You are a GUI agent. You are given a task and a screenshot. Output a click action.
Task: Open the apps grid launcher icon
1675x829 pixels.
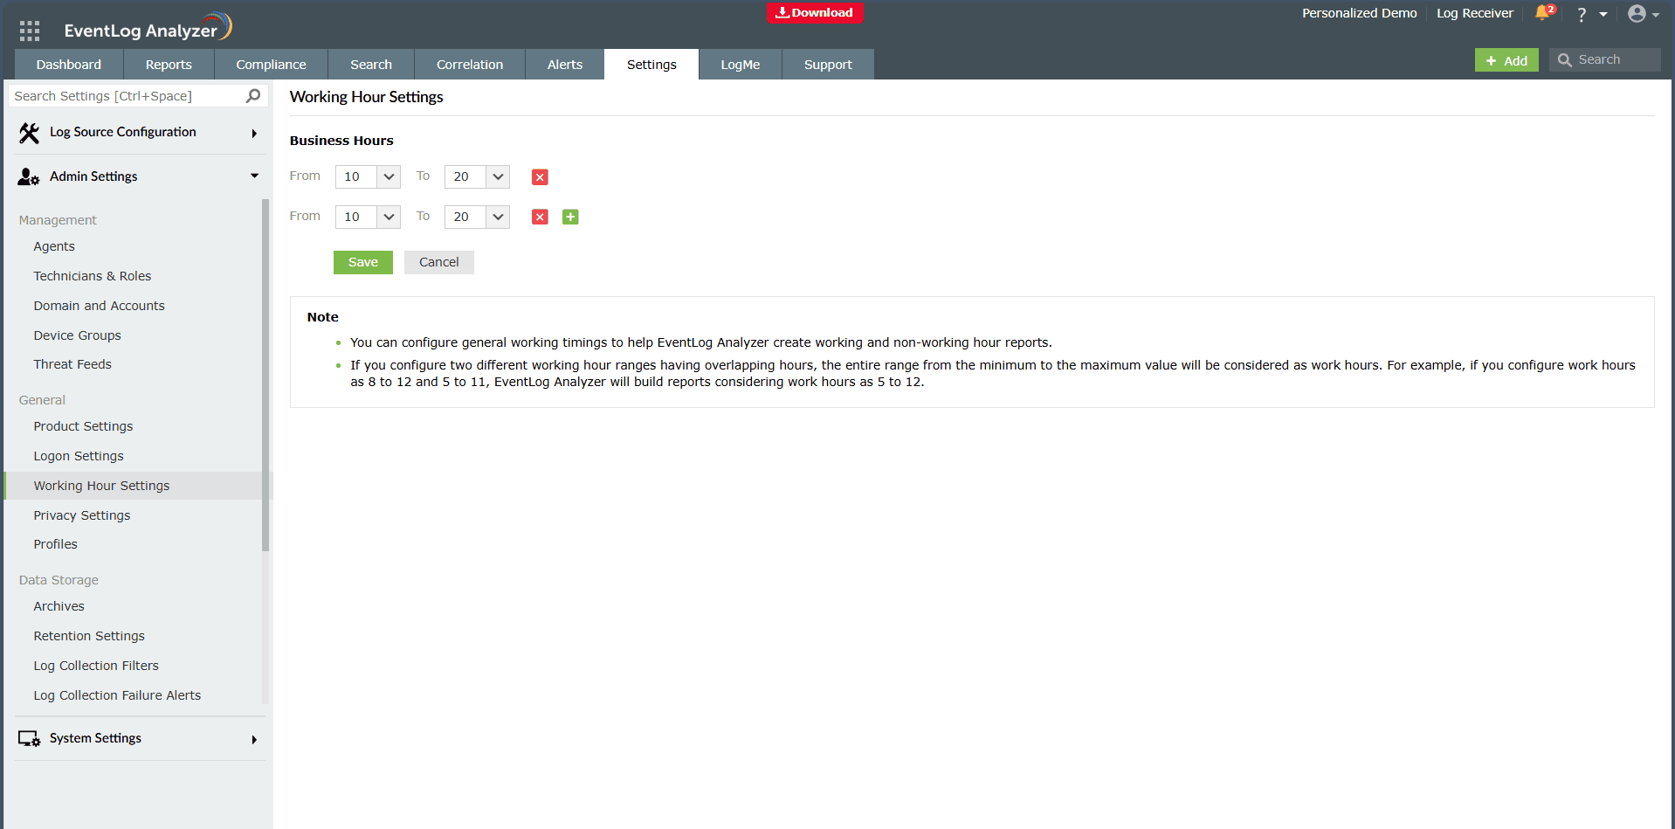pos(30,31)
